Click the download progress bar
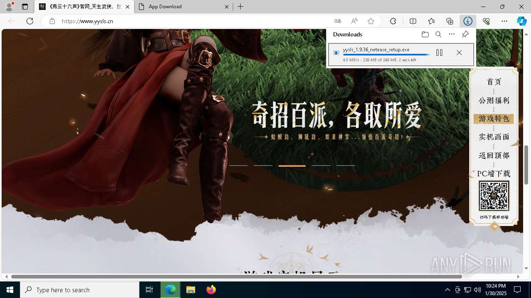Screen dimensions: 531x298 click(387, 55)
